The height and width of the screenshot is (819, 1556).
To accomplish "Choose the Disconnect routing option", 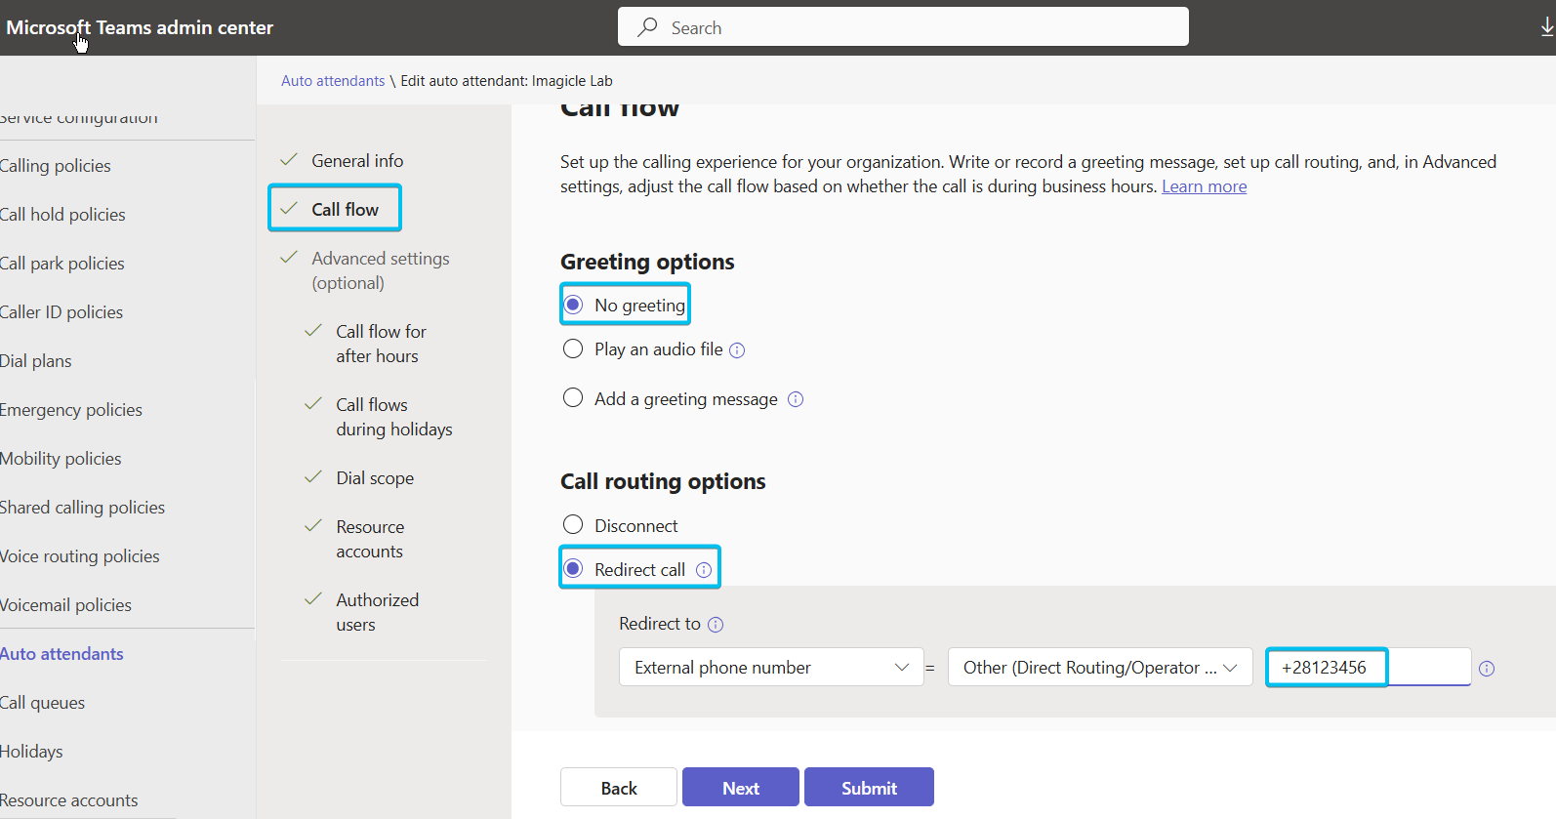I will click(x=574, y=525).
